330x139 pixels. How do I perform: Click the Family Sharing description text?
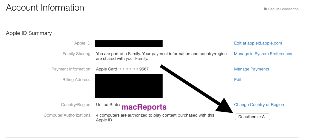point(161,56)
